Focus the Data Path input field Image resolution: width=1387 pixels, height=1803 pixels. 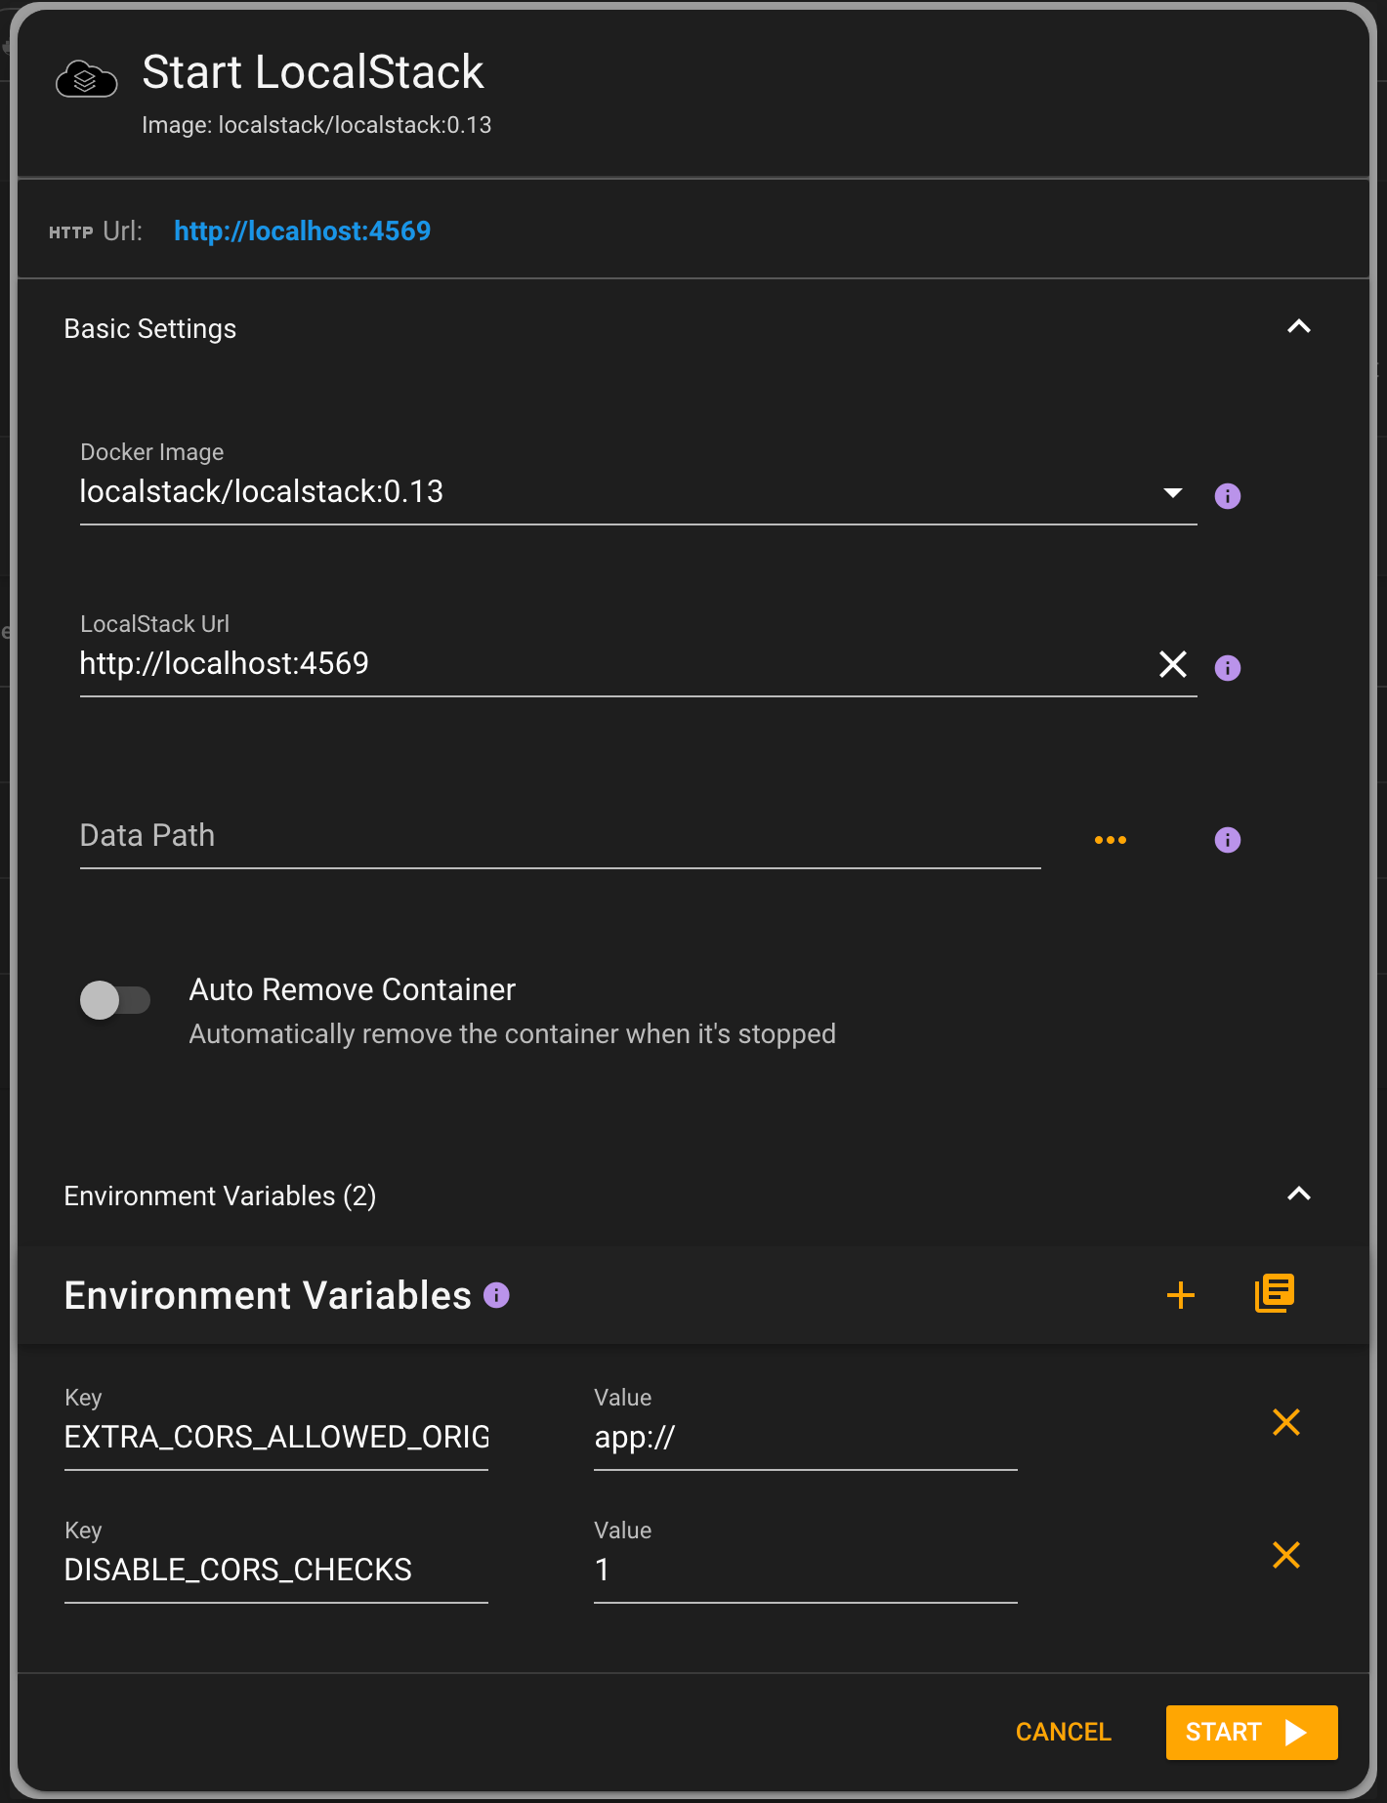pos(560,837)
